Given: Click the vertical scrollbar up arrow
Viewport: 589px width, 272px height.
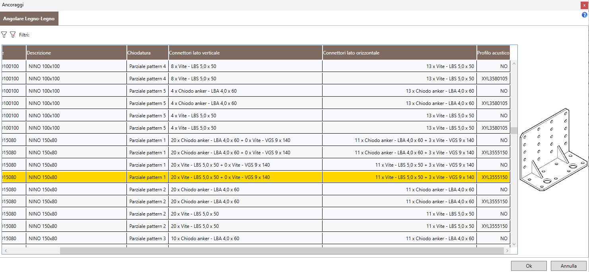Looking at the screenshot, I should click(514, 64).
